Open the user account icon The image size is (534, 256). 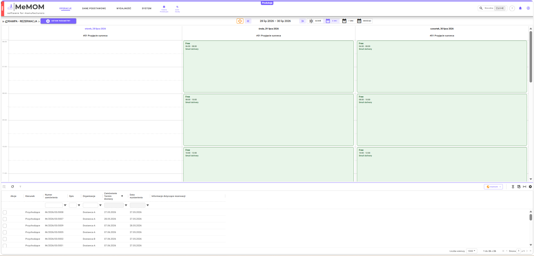pos(528,8)
